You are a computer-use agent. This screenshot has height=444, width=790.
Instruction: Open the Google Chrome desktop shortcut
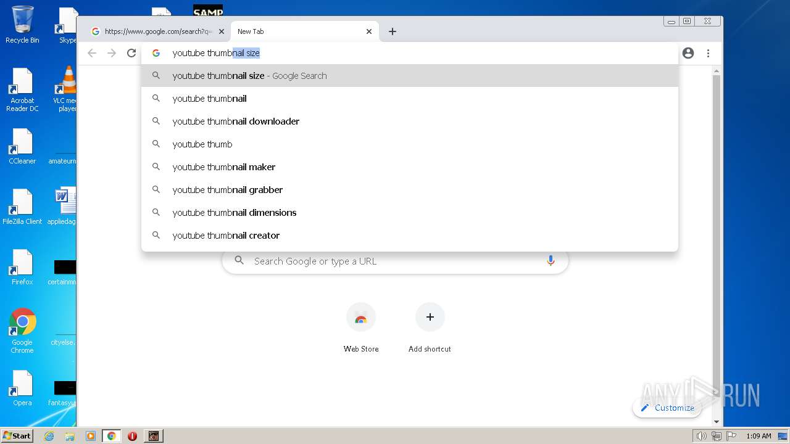click(x=22, y=331)
